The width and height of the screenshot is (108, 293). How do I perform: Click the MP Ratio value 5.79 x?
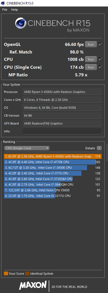(81, 75)
